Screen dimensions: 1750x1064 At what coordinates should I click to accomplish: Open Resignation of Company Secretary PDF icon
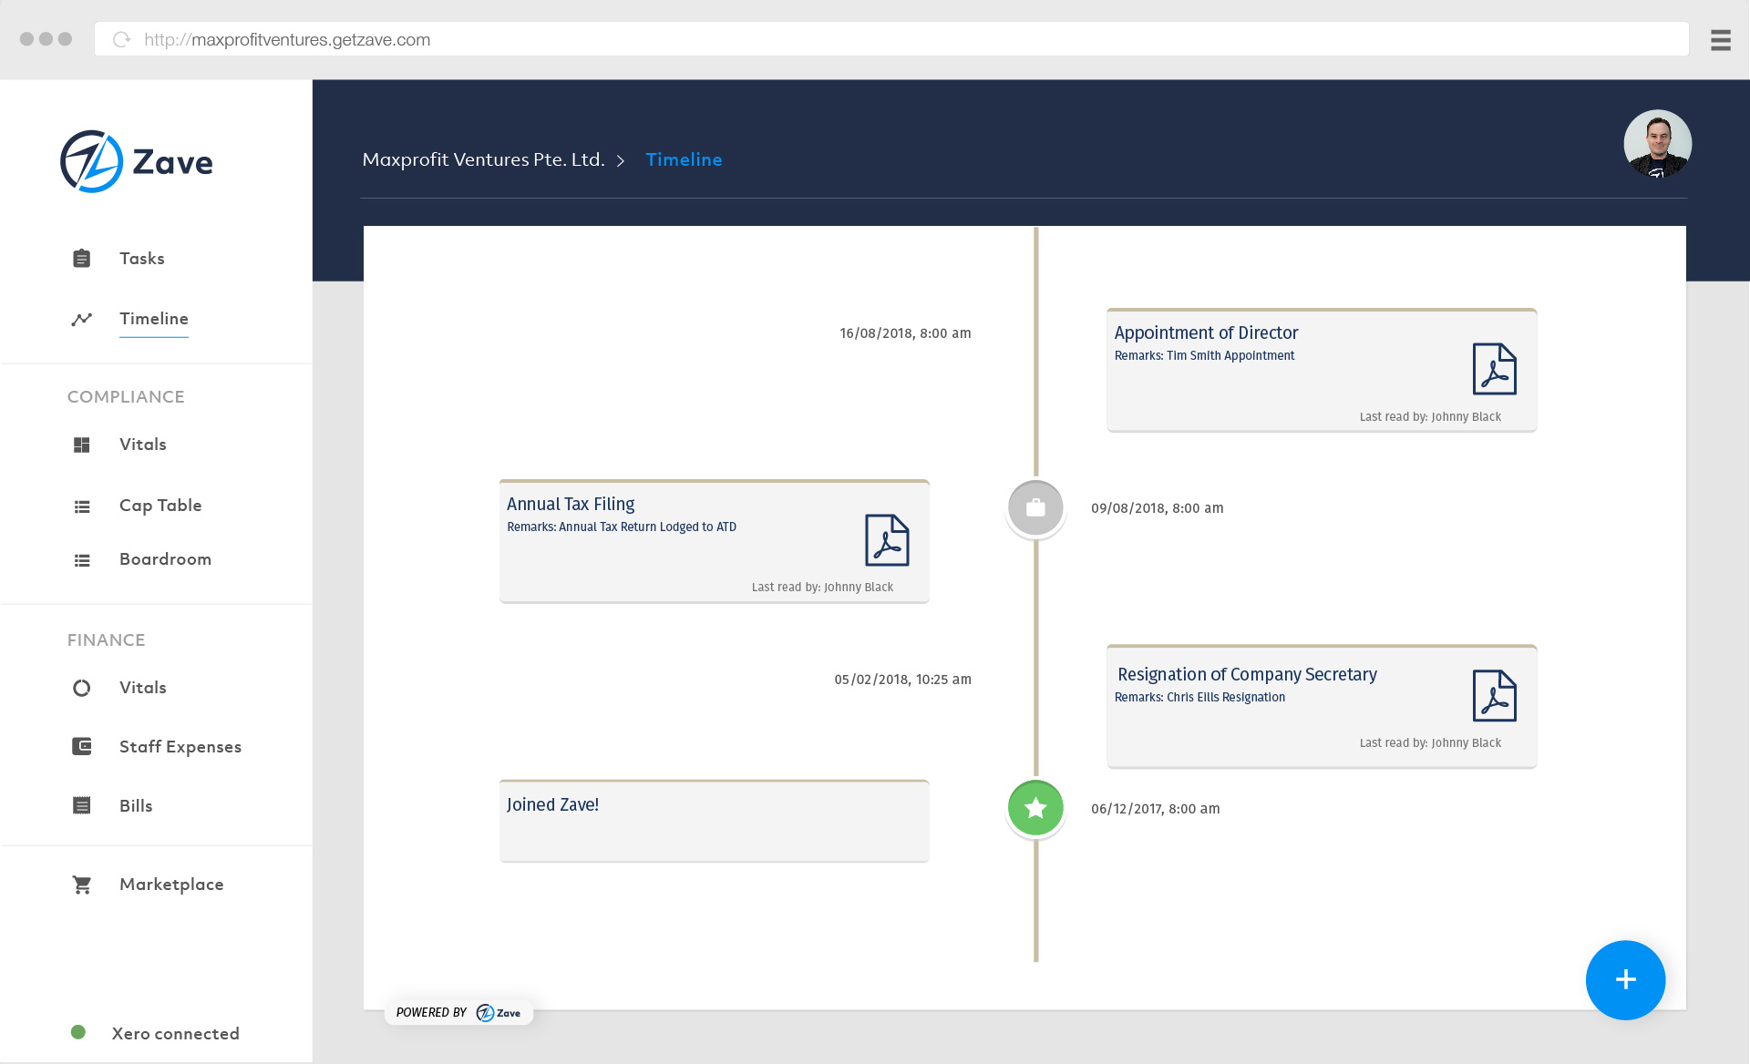point(1495,696)
